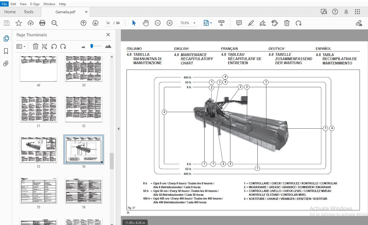The image size is (368, 225).
Task: Click the print pages thumbnail panel icon
Action: tap(45, 46)
